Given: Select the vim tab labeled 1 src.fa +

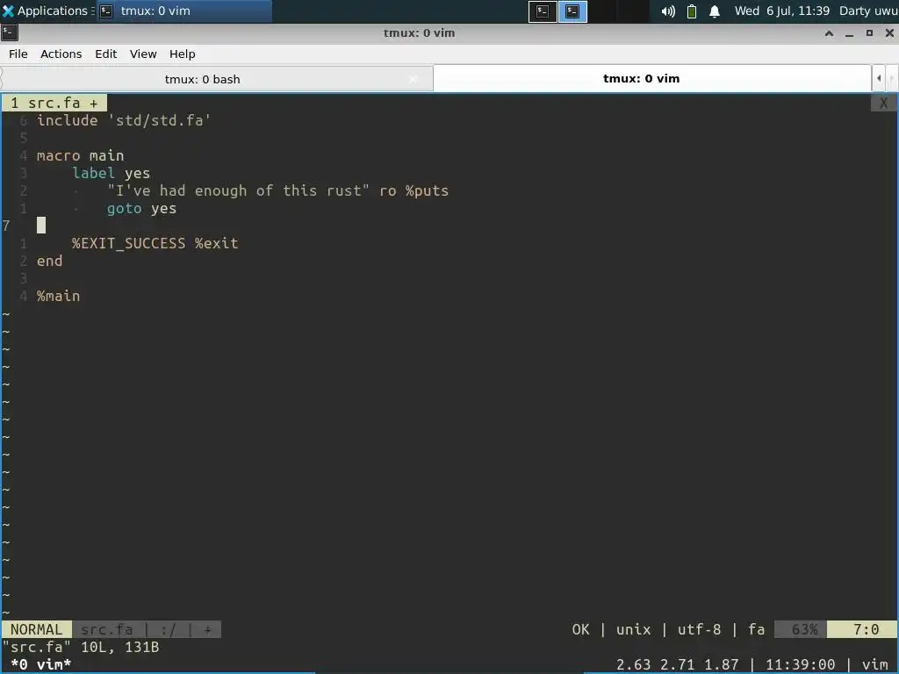Looking at the screenshot, I should (54, 104).
